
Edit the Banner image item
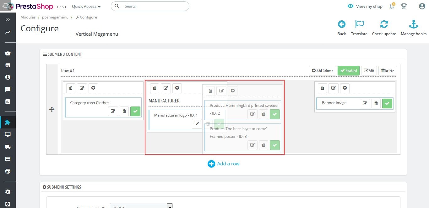click(365, 103)
